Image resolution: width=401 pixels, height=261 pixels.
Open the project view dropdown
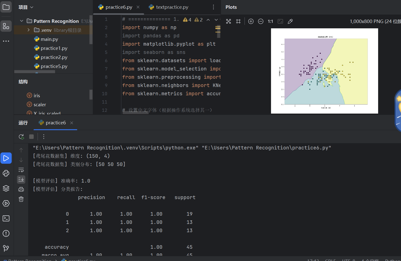[26, 7]
